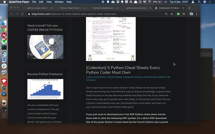Screen dimensions: 215x134
Task: Click the zoom magnifier in the address bar
Action: [166, 14]
